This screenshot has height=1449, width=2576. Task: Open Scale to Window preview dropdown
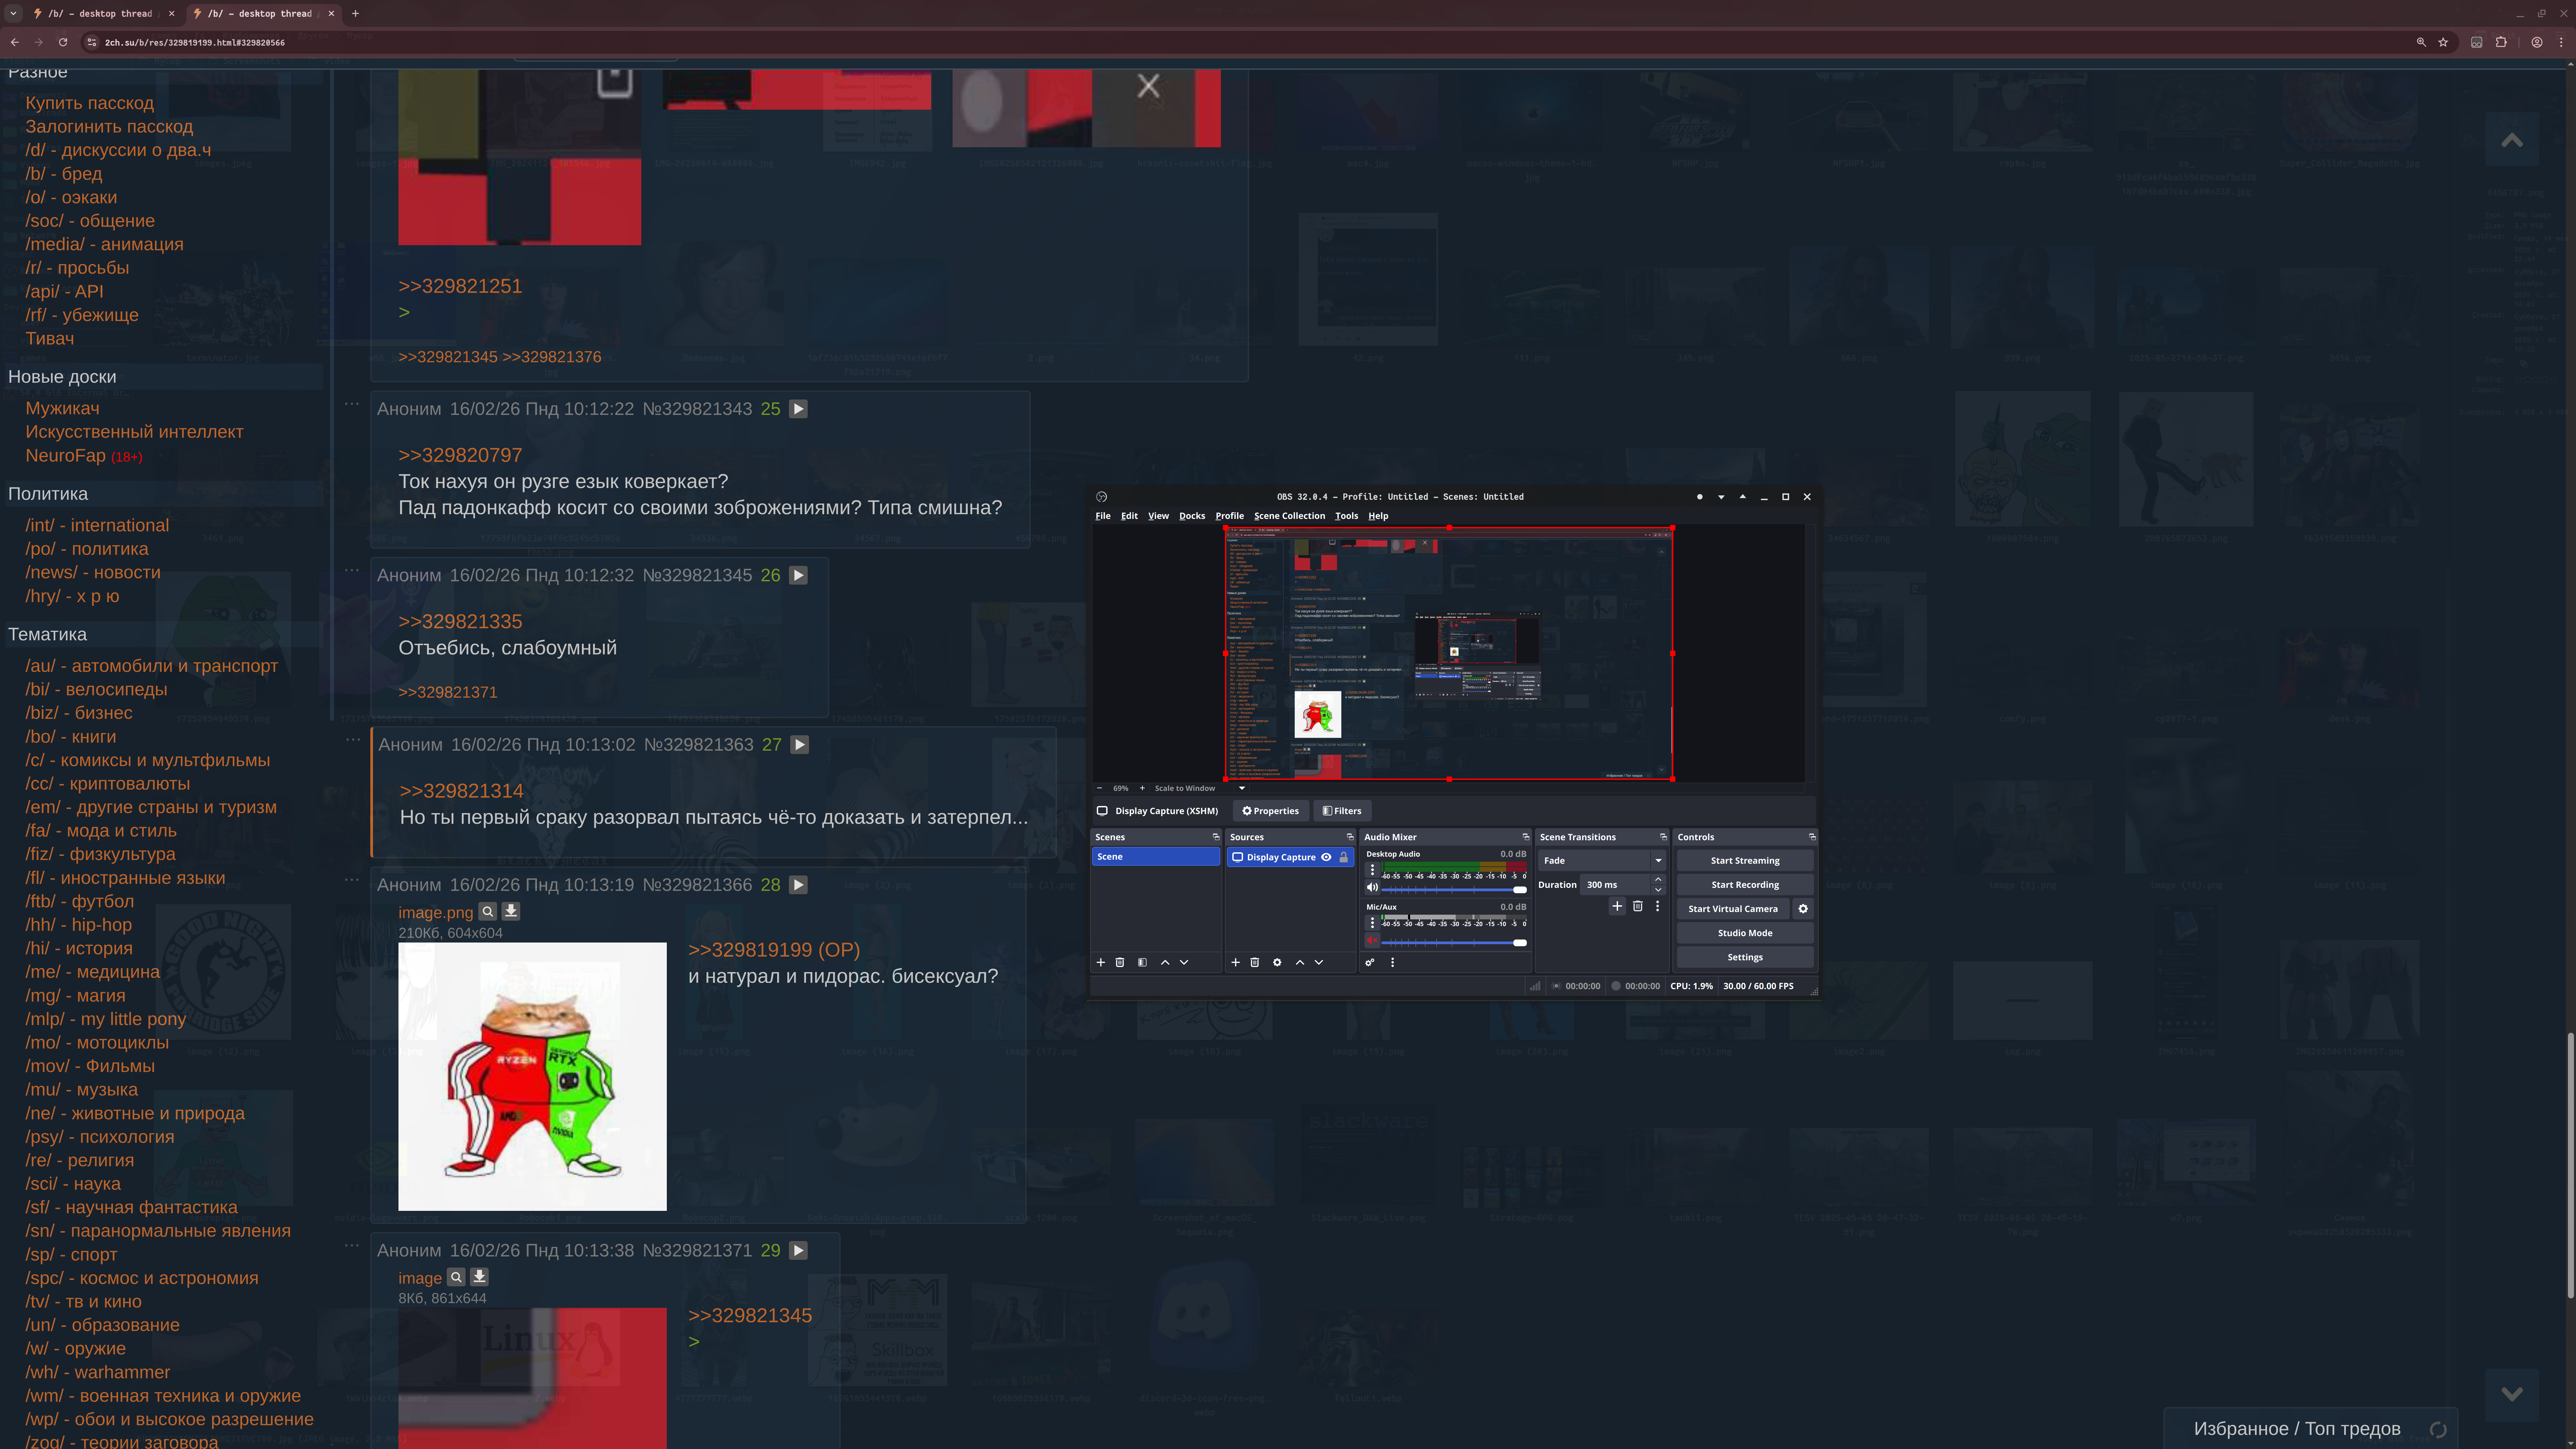pos(1242,788)
